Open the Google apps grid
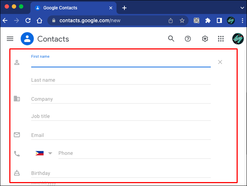Viewport: 247px width, 186px height. click(221, 39)
